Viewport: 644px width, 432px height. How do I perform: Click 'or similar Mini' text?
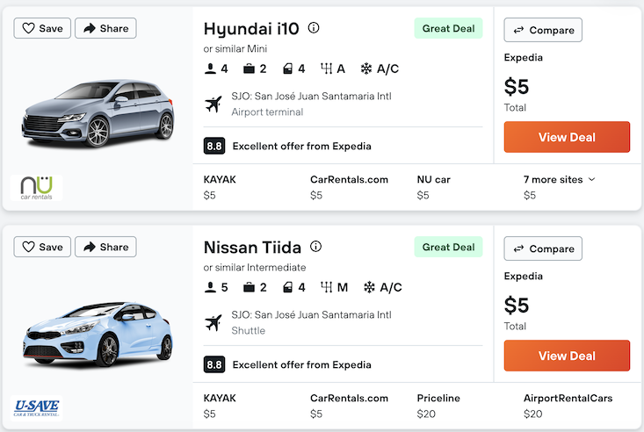[x=235, y=49]
